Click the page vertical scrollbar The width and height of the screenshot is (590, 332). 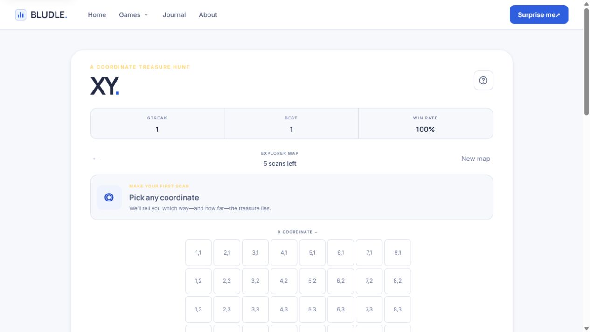587,61
